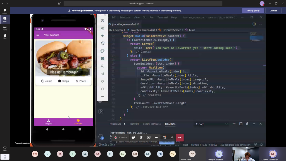The image size is (286, 161).
Task: Go back using the navigation arrow
Action: pyautogui.click(x=3, y=3)
